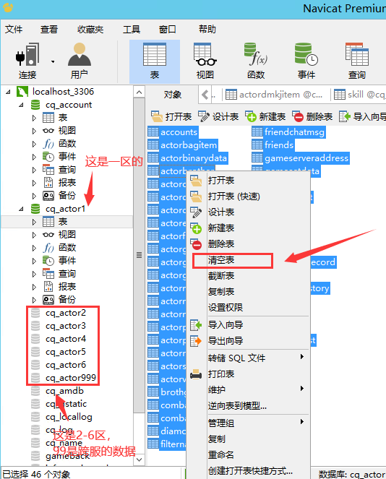Select the Table toolbar button
386x479 pixels.
[x=155, y=61]
